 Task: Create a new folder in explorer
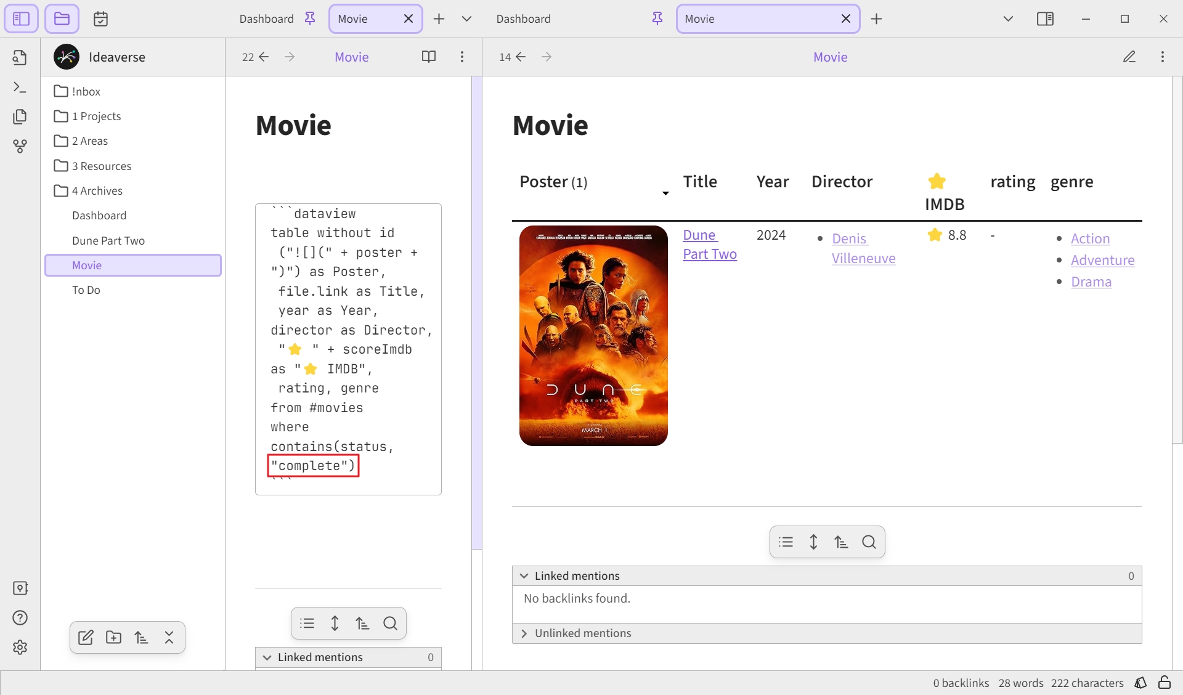click(113, 638)
